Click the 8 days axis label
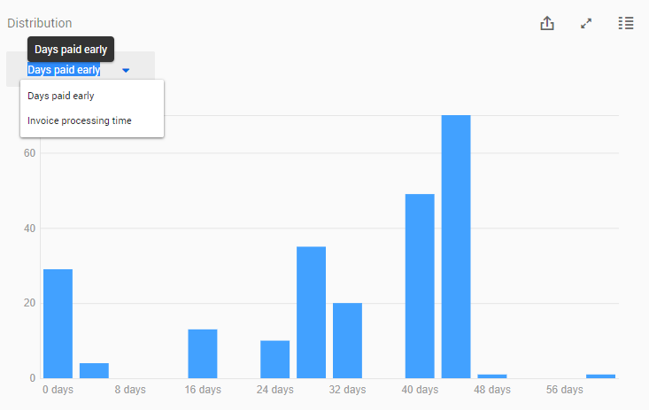Viewport: 649px width, 411px height. (x=130, y=390)
